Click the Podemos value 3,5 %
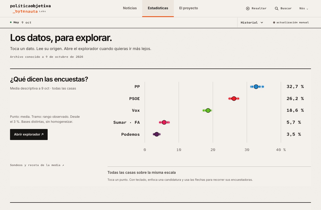Image resolution: width=321 pixels, height=210 pixels. pos(294,134)
